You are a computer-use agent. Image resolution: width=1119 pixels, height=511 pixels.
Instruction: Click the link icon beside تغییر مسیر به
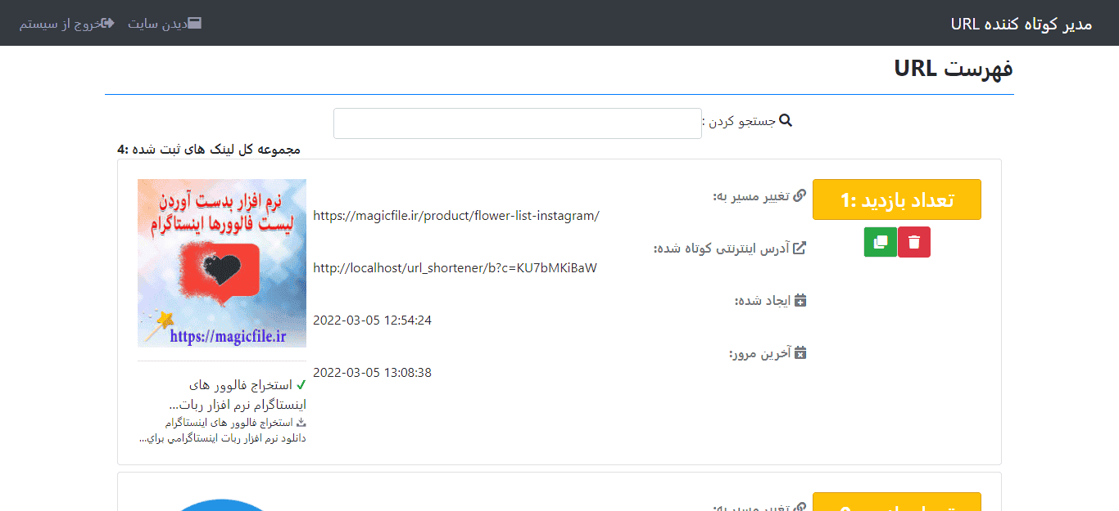tap(800, 195)
